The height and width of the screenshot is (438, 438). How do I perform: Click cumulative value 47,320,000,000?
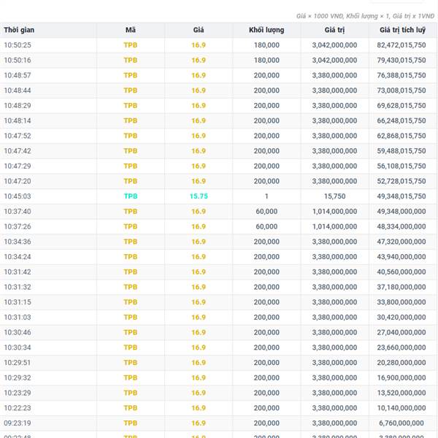401,242
